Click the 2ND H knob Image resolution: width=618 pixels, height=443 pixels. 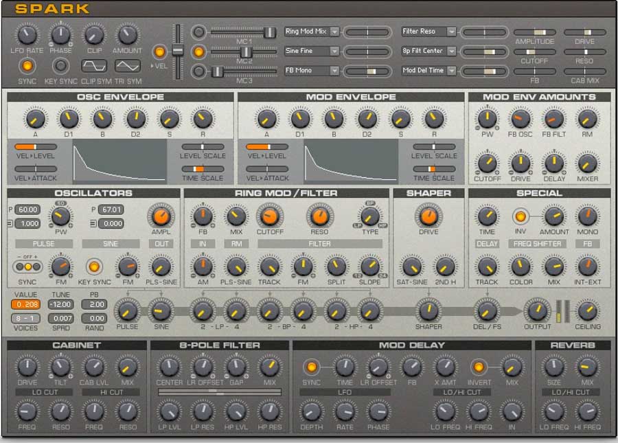click(446, 267)
